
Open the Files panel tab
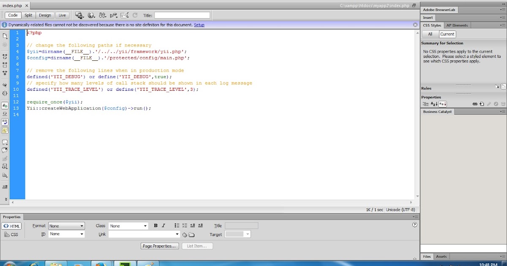click(427, 256)
